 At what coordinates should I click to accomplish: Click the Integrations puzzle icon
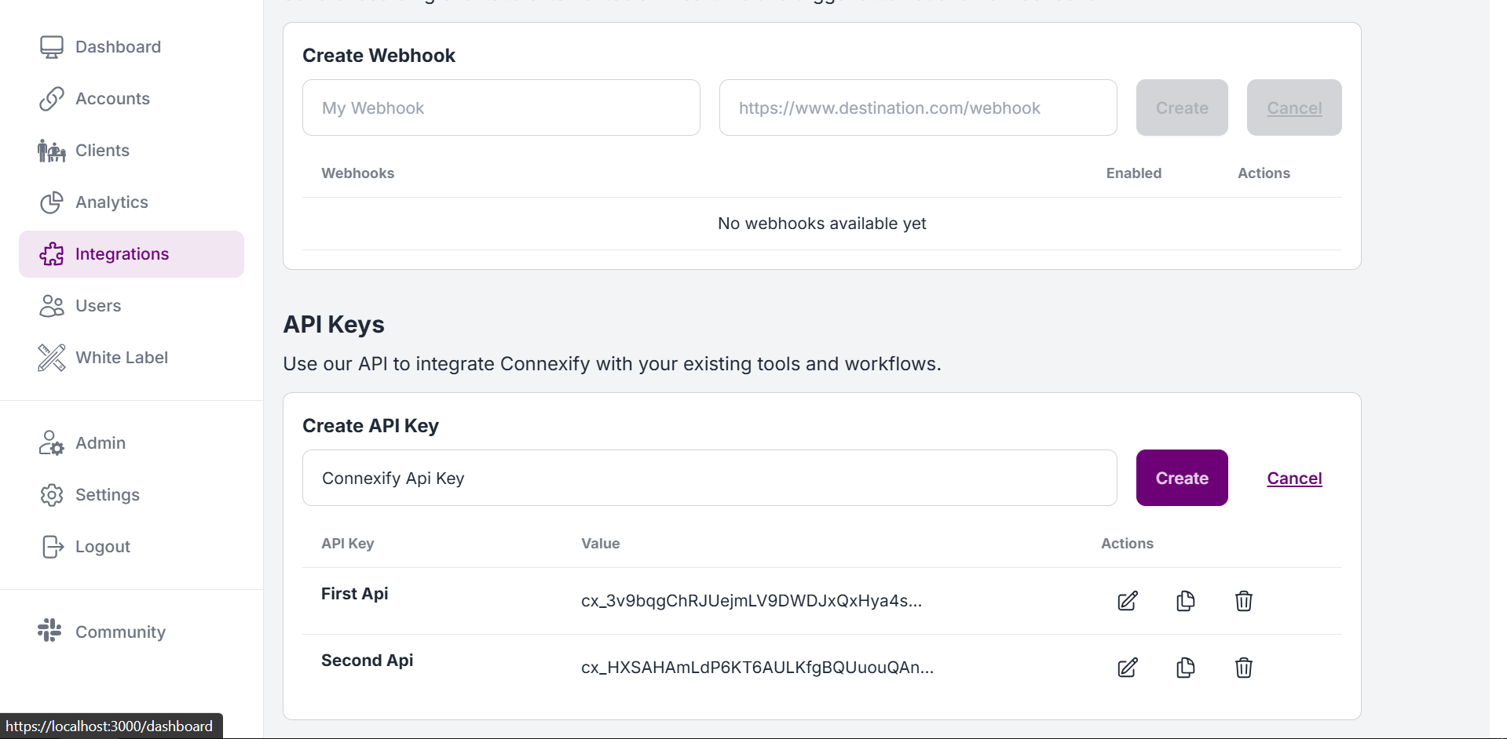pyautogui.click(x=50, y=253)
